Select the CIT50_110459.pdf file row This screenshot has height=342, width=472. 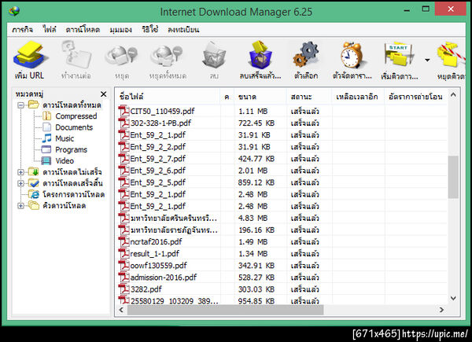(x=282, y=112)
